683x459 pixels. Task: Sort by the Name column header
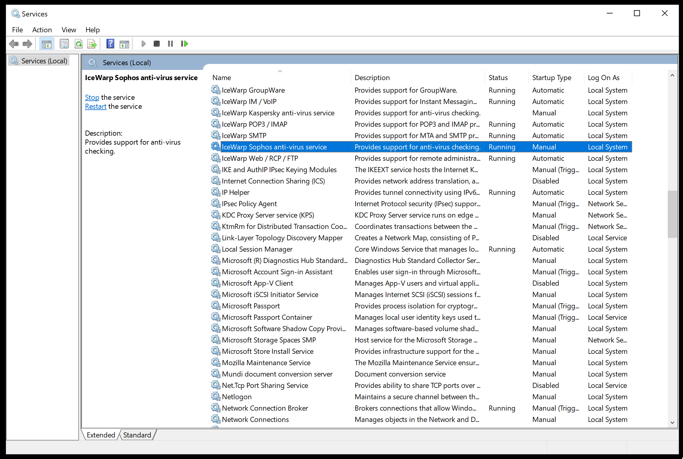(280, 78)
